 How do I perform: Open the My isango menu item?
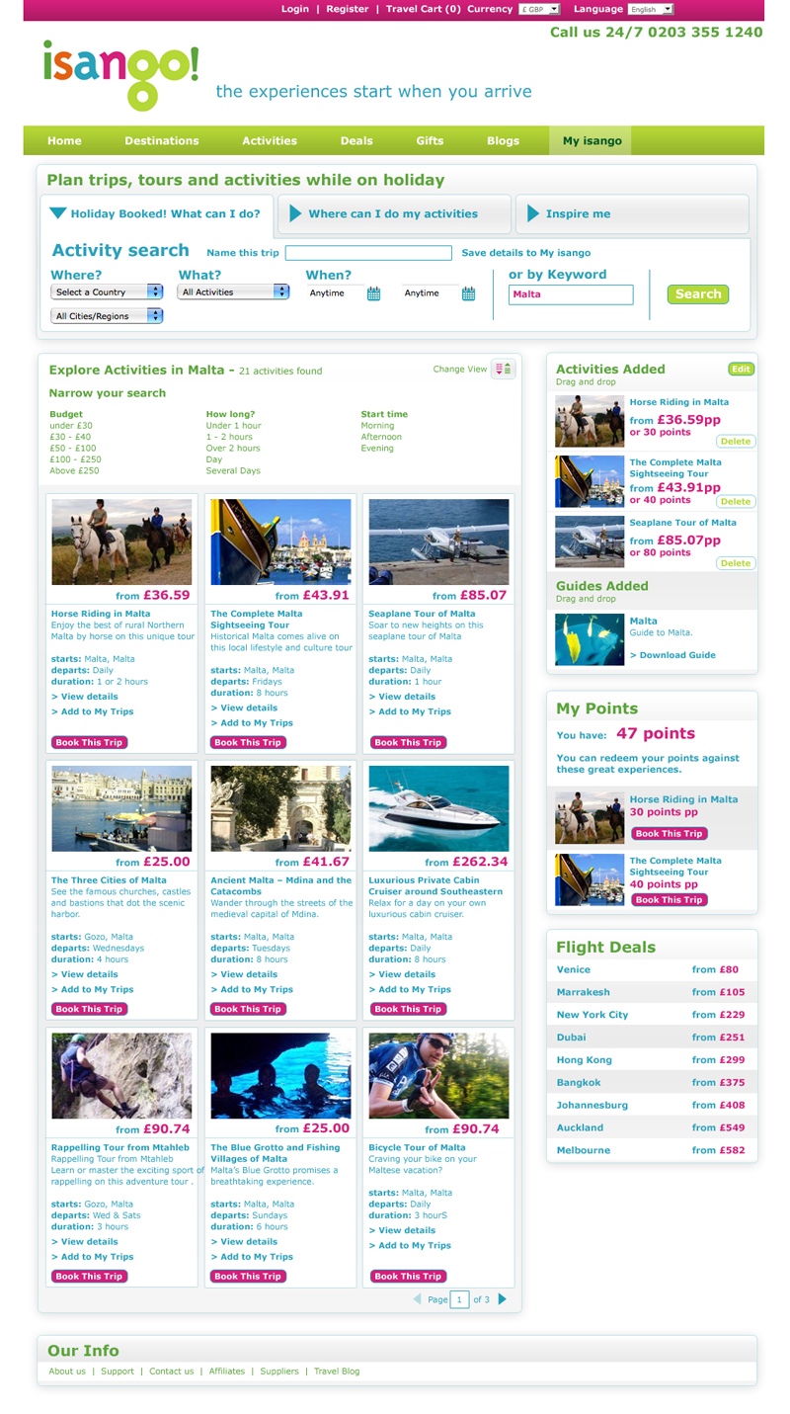tap(592, 140)
